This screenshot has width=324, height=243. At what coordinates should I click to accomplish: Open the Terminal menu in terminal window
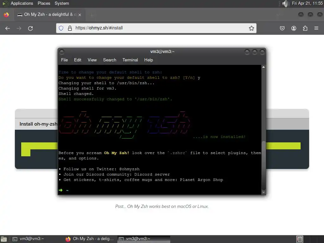coord(130,60)
